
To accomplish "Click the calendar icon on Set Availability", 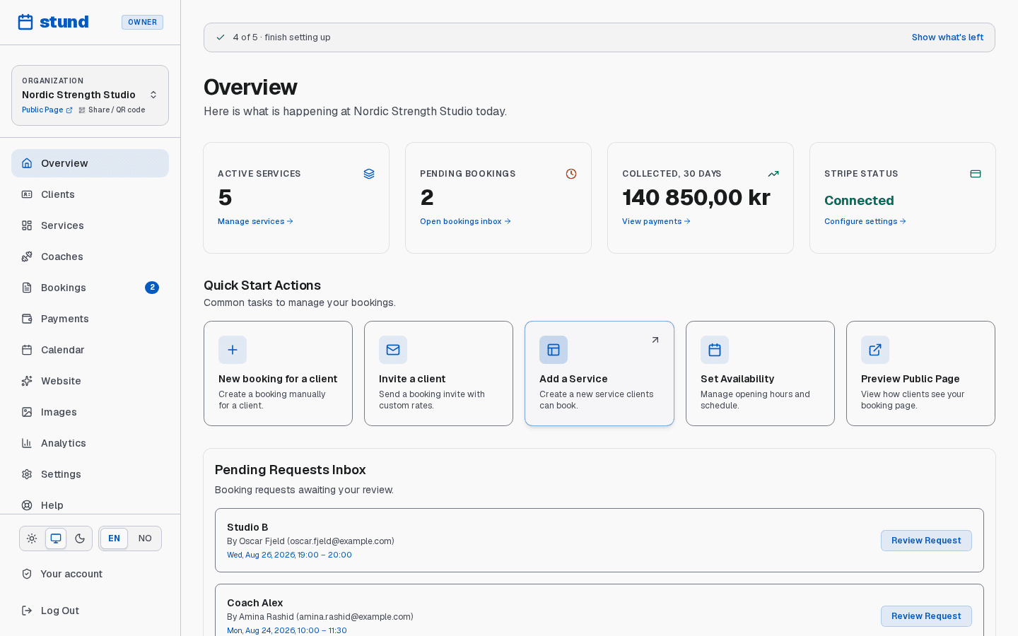I will 715,350.
